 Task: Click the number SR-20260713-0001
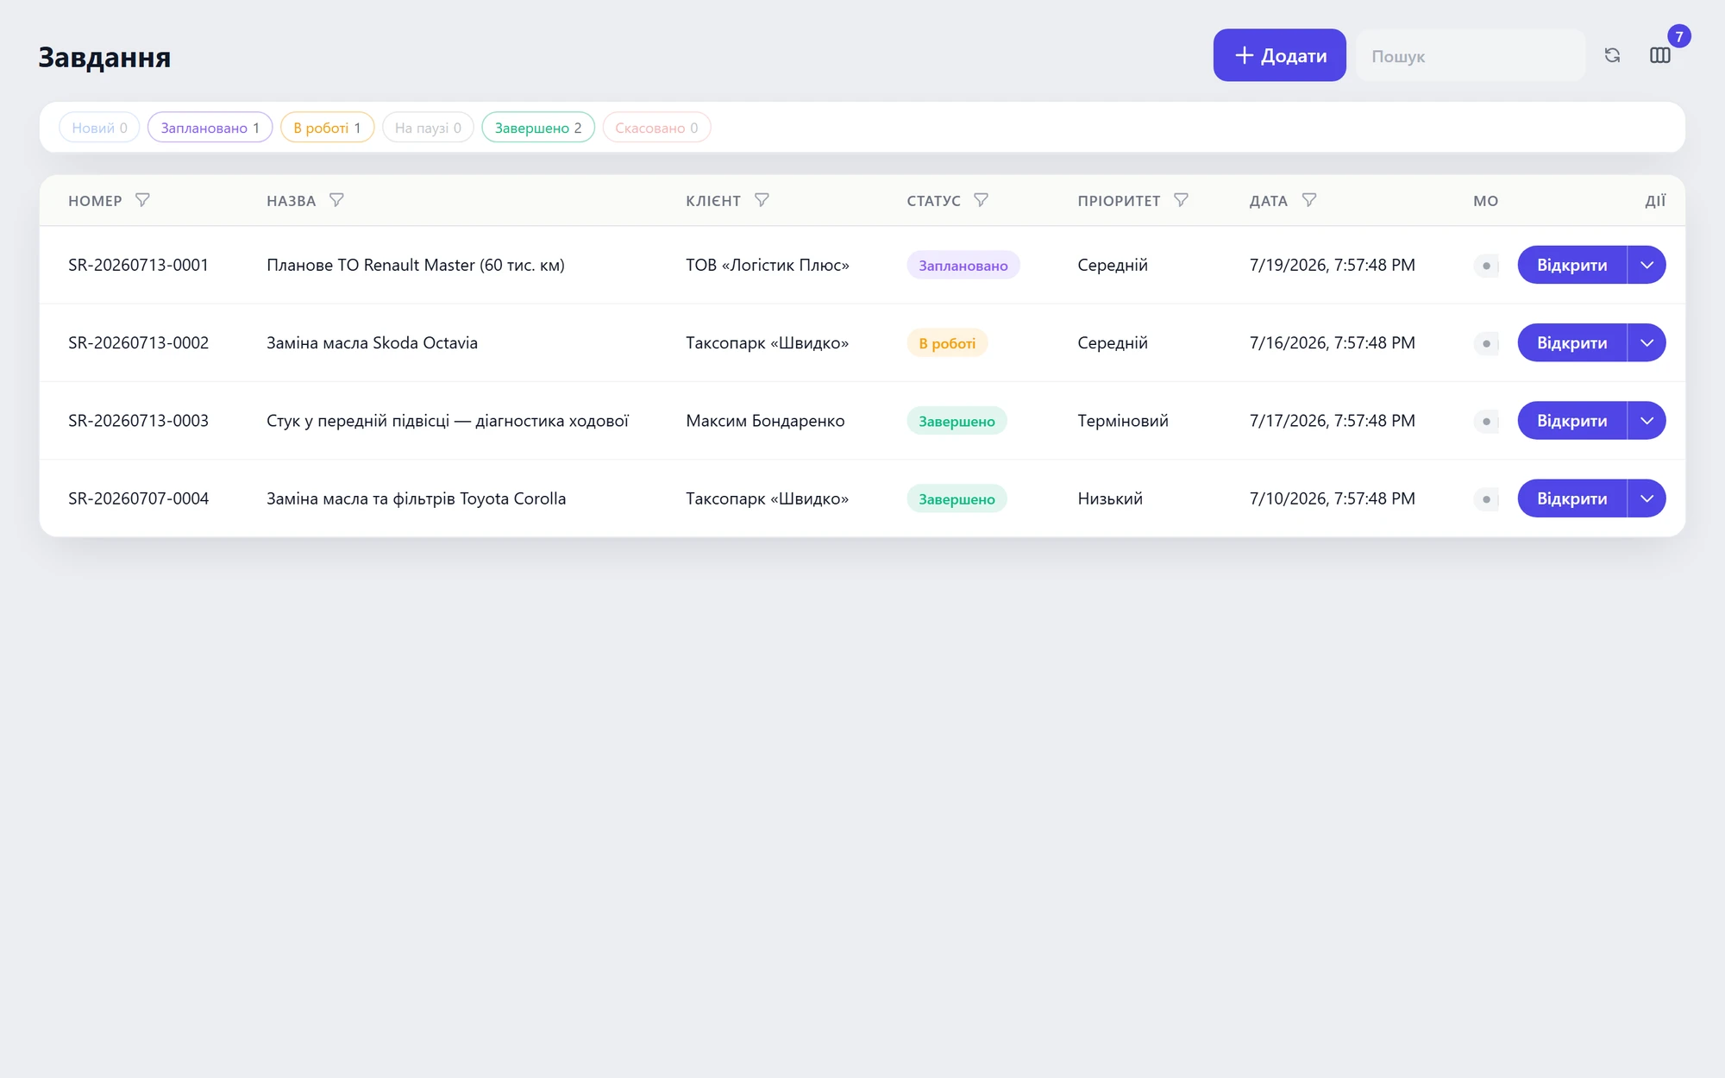pos(138,265)
